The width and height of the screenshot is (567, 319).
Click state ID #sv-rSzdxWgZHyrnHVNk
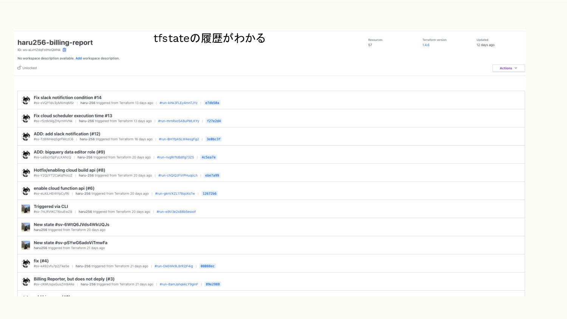[x=53, y=121]
